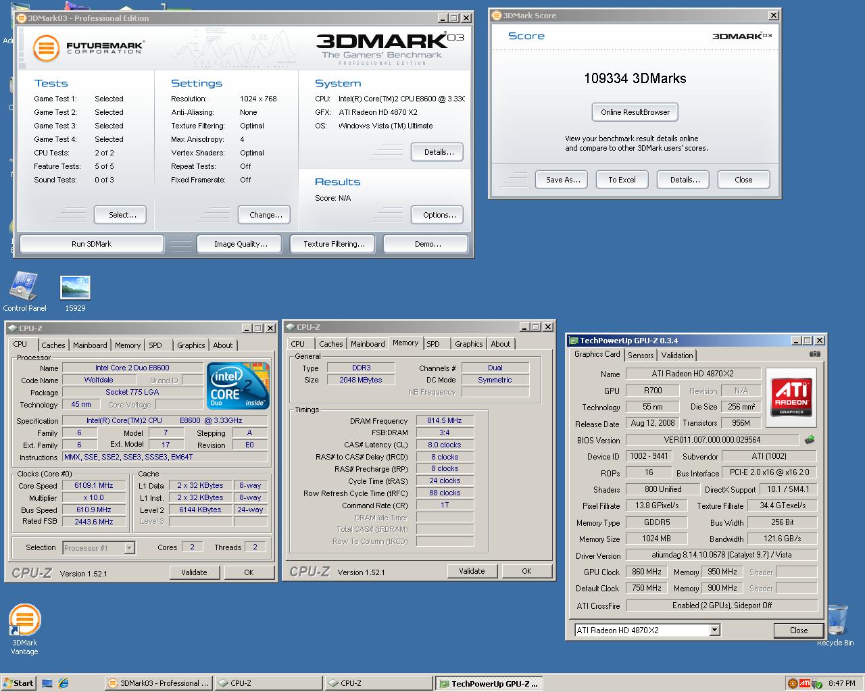Image resolution: width=865 pixels, height=692 pixels.
Task: Click the GPU Clock 860 MHz field
Action: (647, 572)
